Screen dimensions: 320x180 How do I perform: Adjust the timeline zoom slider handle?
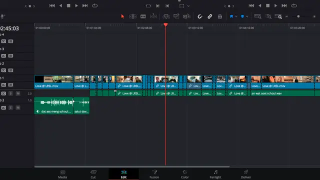[x=298, y=16]
